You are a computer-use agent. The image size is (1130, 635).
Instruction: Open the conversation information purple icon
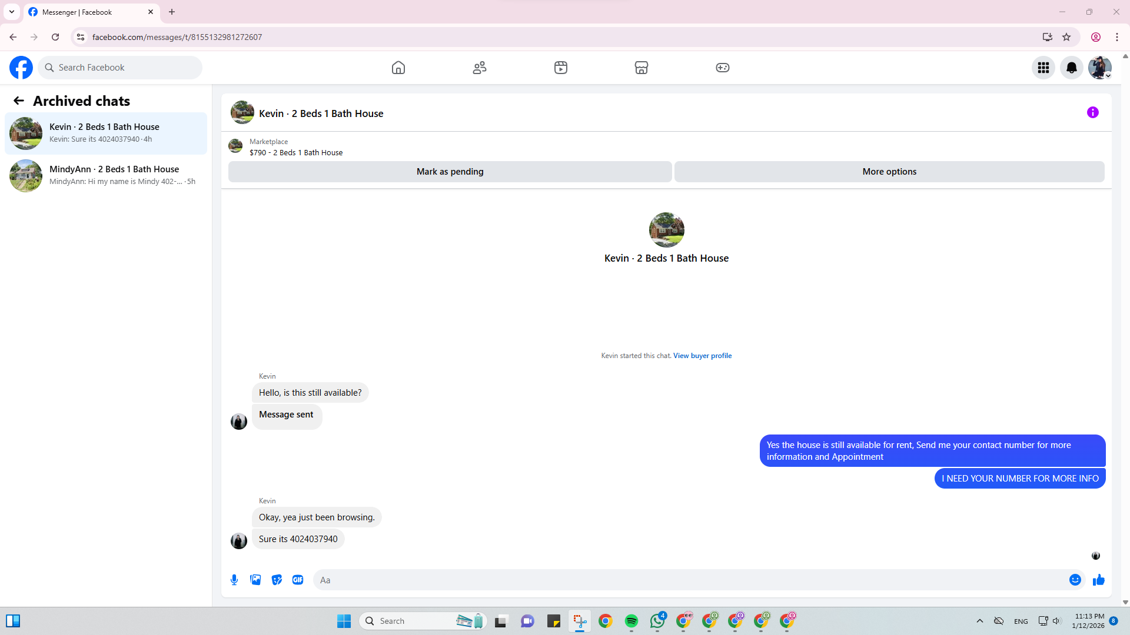[1092, 112]
